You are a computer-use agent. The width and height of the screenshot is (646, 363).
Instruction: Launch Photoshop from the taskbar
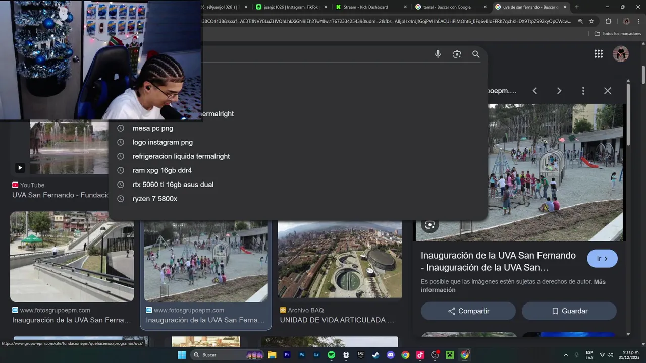[x=302, y=355]
